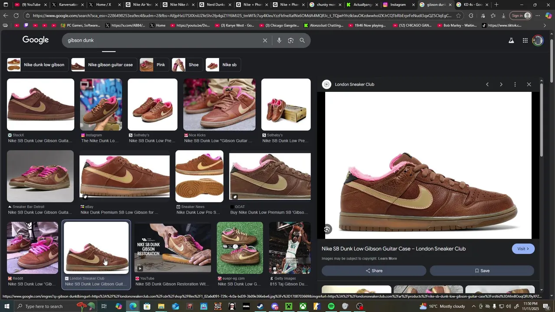The height and width of the screenshot is (312, 555).
Task: Go to the Google logo homepage
Action: tap(36, 40)
